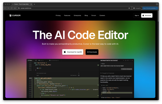The height and width of the screenshot is (104, 162).
Task: Bookmark this page with the star icon
Action: pos(129,8)
